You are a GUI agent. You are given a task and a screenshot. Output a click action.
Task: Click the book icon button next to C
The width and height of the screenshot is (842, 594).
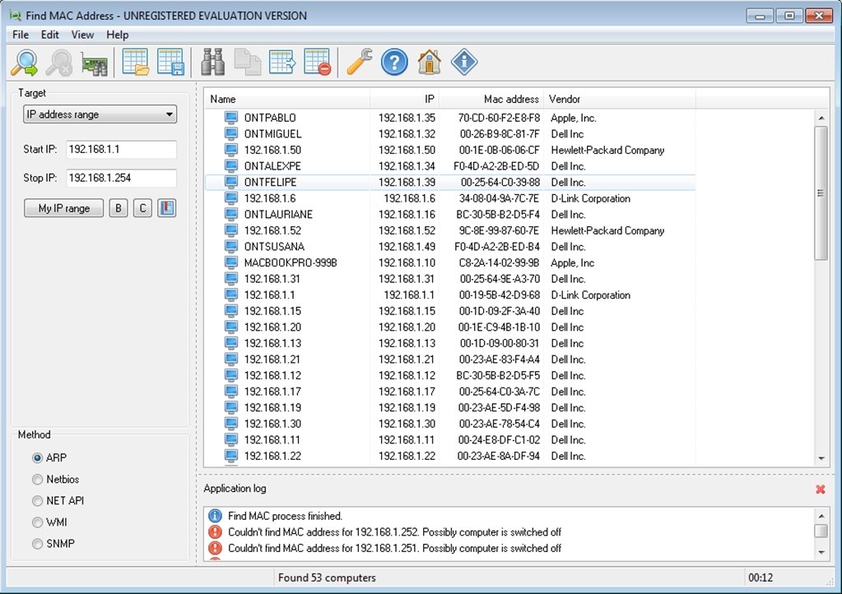coord(167,208)
